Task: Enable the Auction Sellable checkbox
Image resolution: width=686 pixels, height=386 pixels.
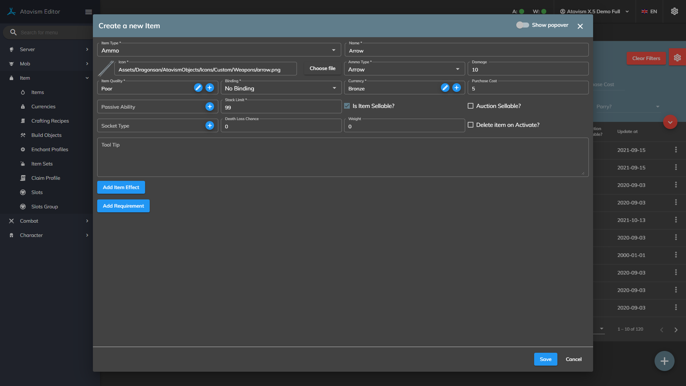Action: pyautogui.click(x=471, y=106)
